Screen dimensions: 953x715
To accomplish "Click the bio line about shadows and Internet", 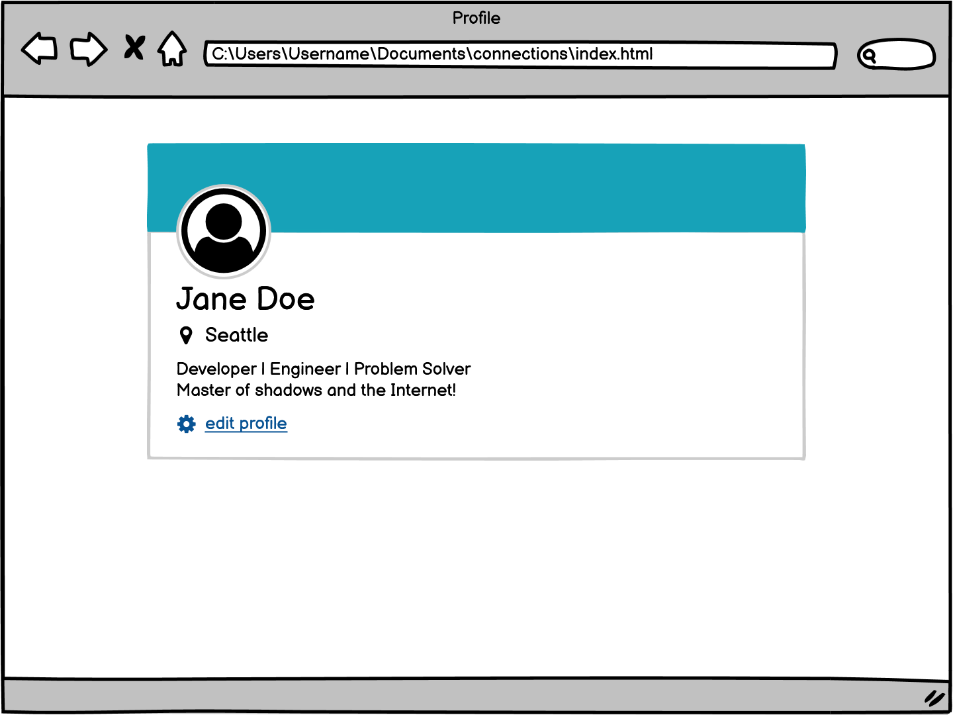I will [316, 391].
